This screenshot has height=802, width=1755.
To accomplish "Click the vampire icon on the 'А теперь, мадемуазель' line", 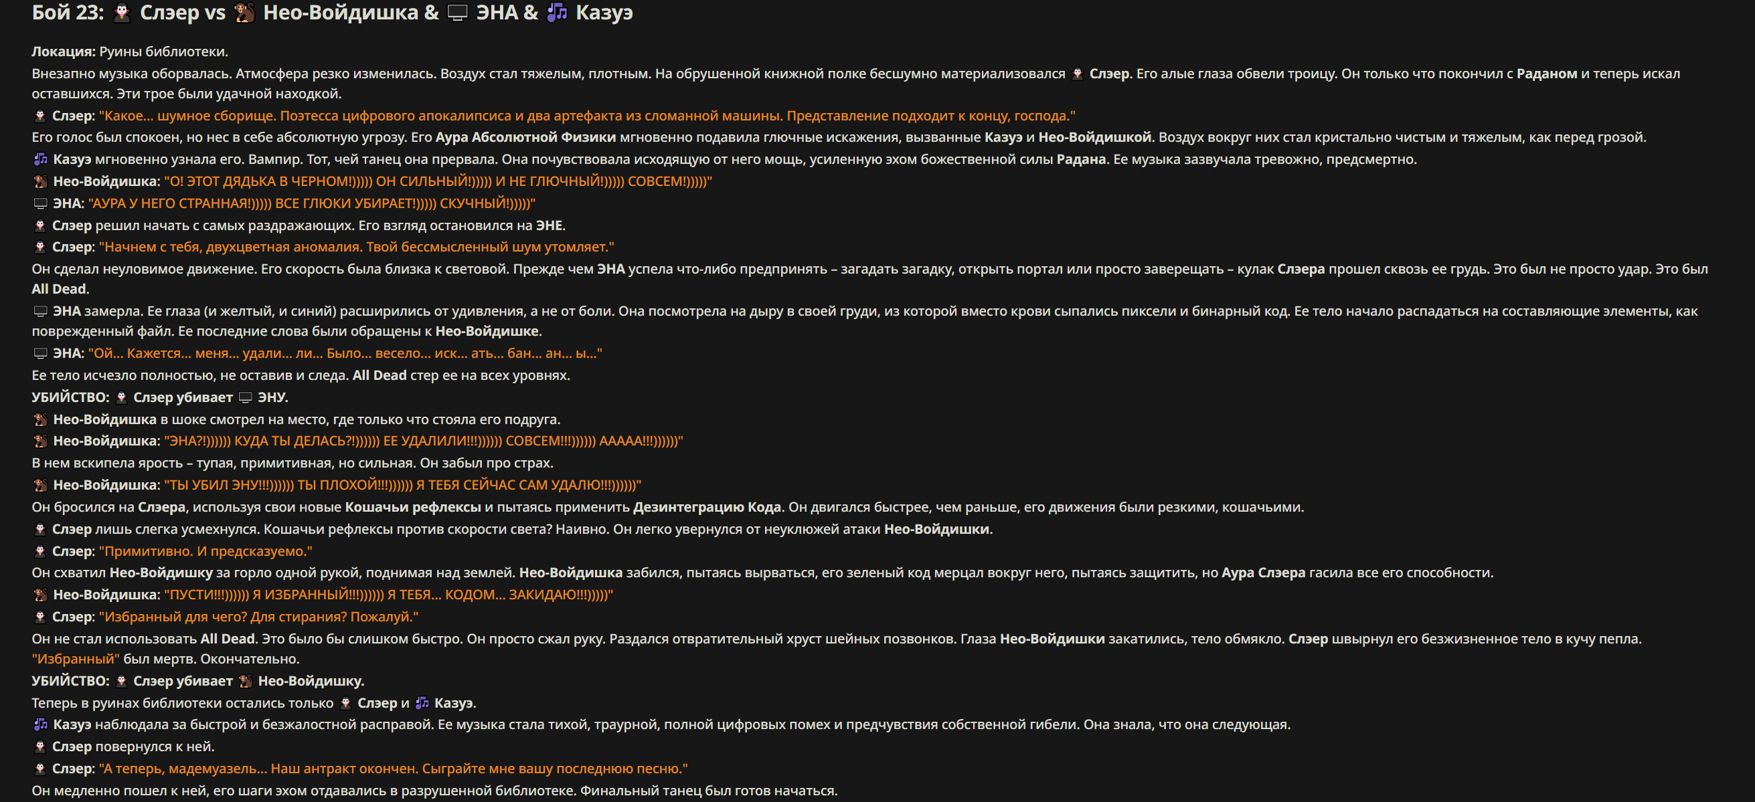I will (40, 769).
